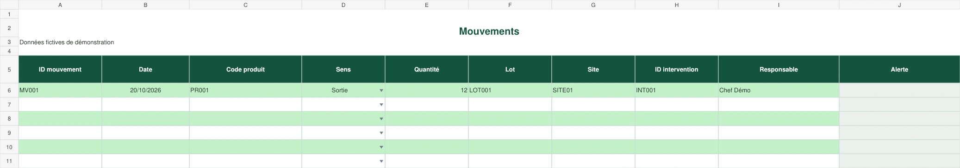Click the empty Alerte cell in row 6
Image resolution: width=960 pixels, height=168 pixels.
pos(899,90)
